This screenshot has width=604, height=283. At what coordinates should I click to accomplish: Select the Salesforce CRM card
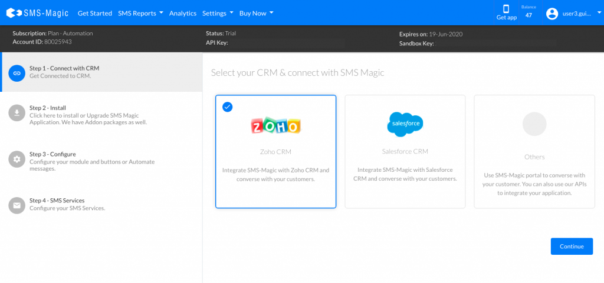(405, 151)
